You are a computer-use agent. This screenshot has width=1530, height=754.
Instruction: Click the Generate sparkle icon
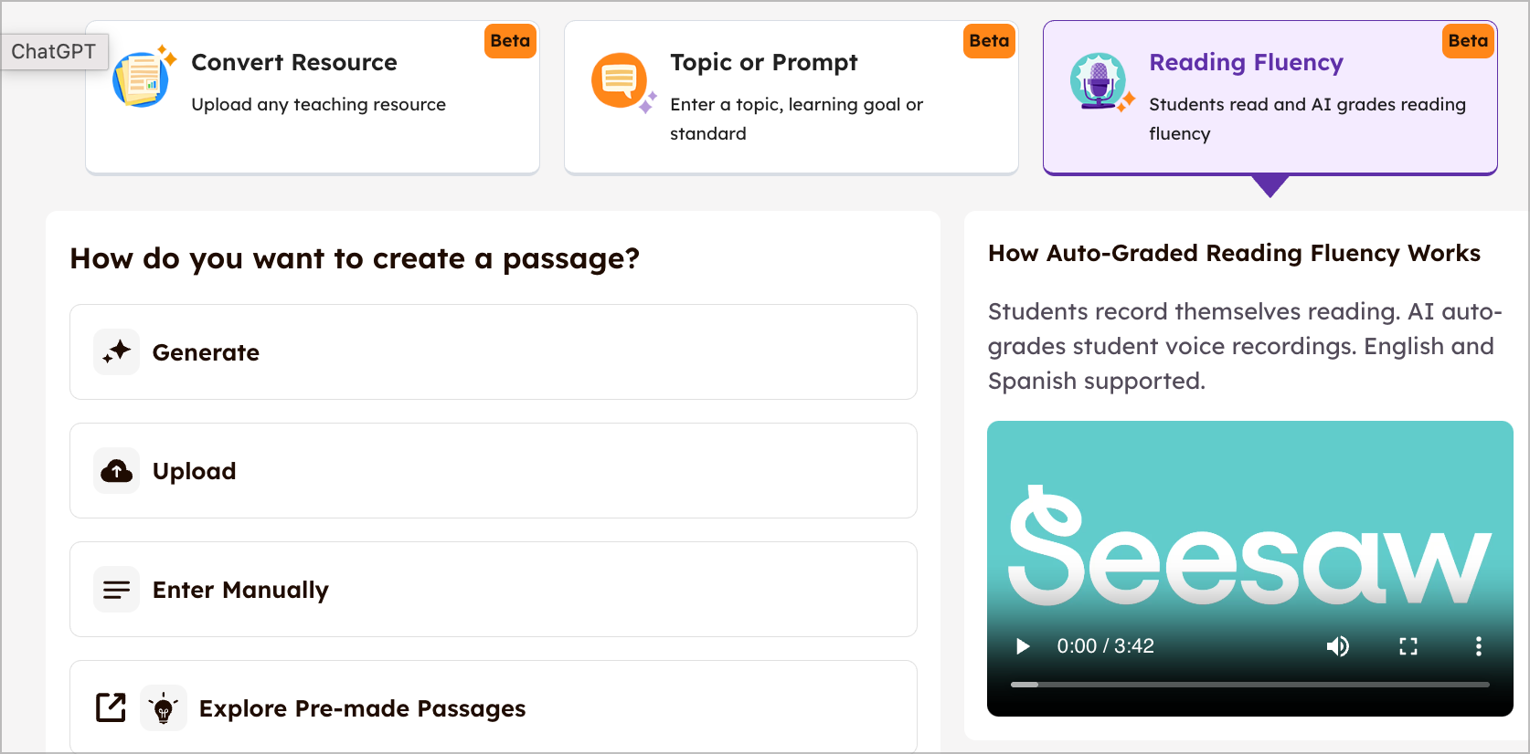point(117,352)
